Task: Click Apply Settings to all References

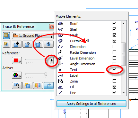Action: pyautogui.click(x=91, y=104)
